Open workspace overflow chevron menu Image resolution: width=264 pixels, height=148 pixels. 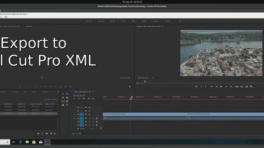tap(180, 21)
